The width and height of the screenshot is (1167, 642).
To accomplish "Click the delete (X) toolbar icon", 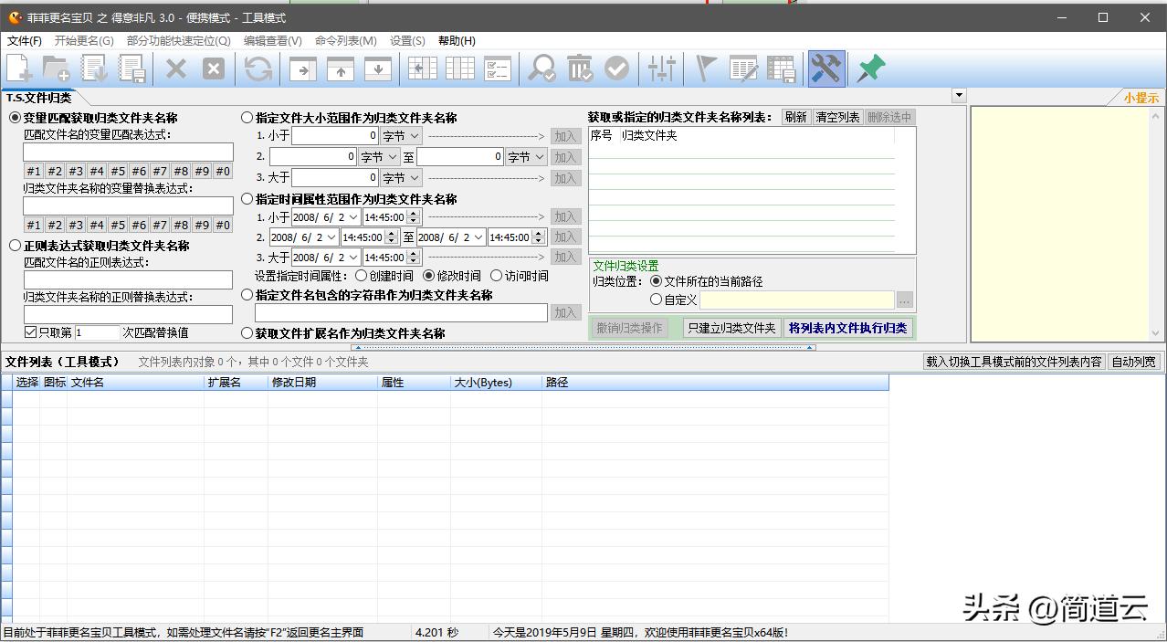I will 176,68.
